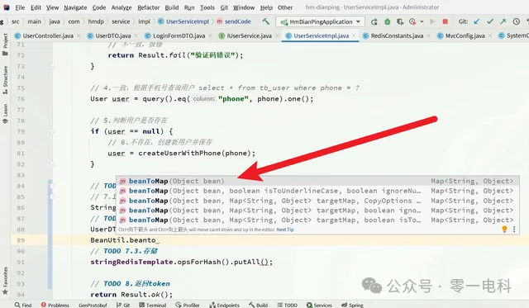Open the Code menu

(99, 7)
